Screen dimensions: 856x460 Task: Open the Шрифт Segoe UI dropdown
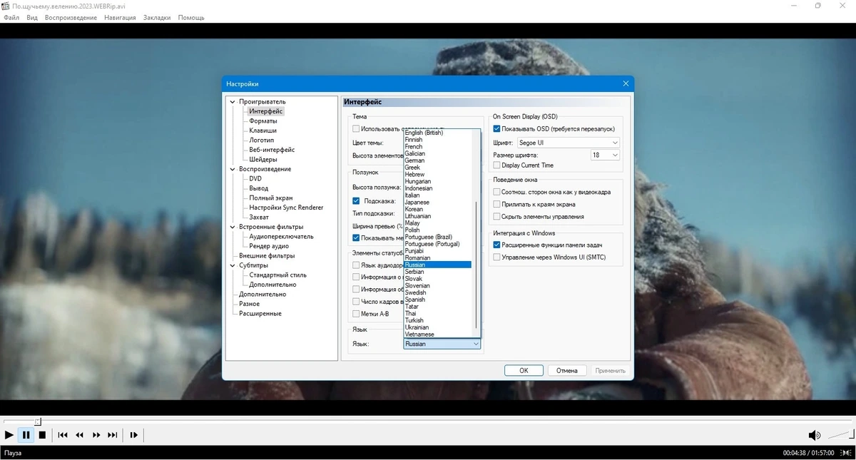(x=569, y=143)
